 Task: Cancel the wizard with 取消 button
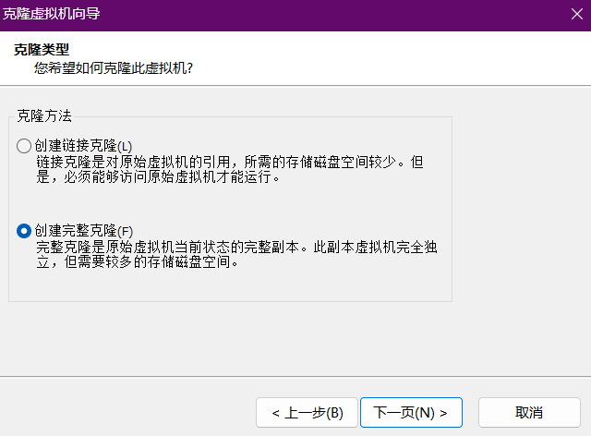coord(529,413)
